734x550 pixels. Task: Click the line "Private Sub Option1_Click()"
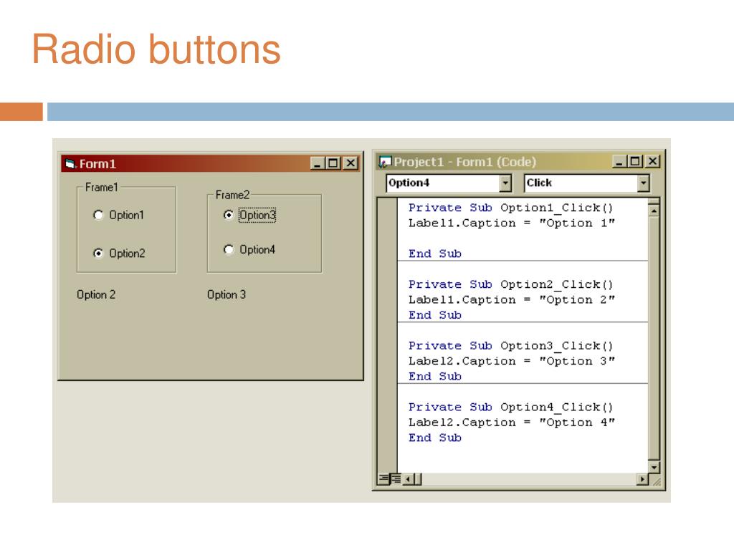click(510, 208)
